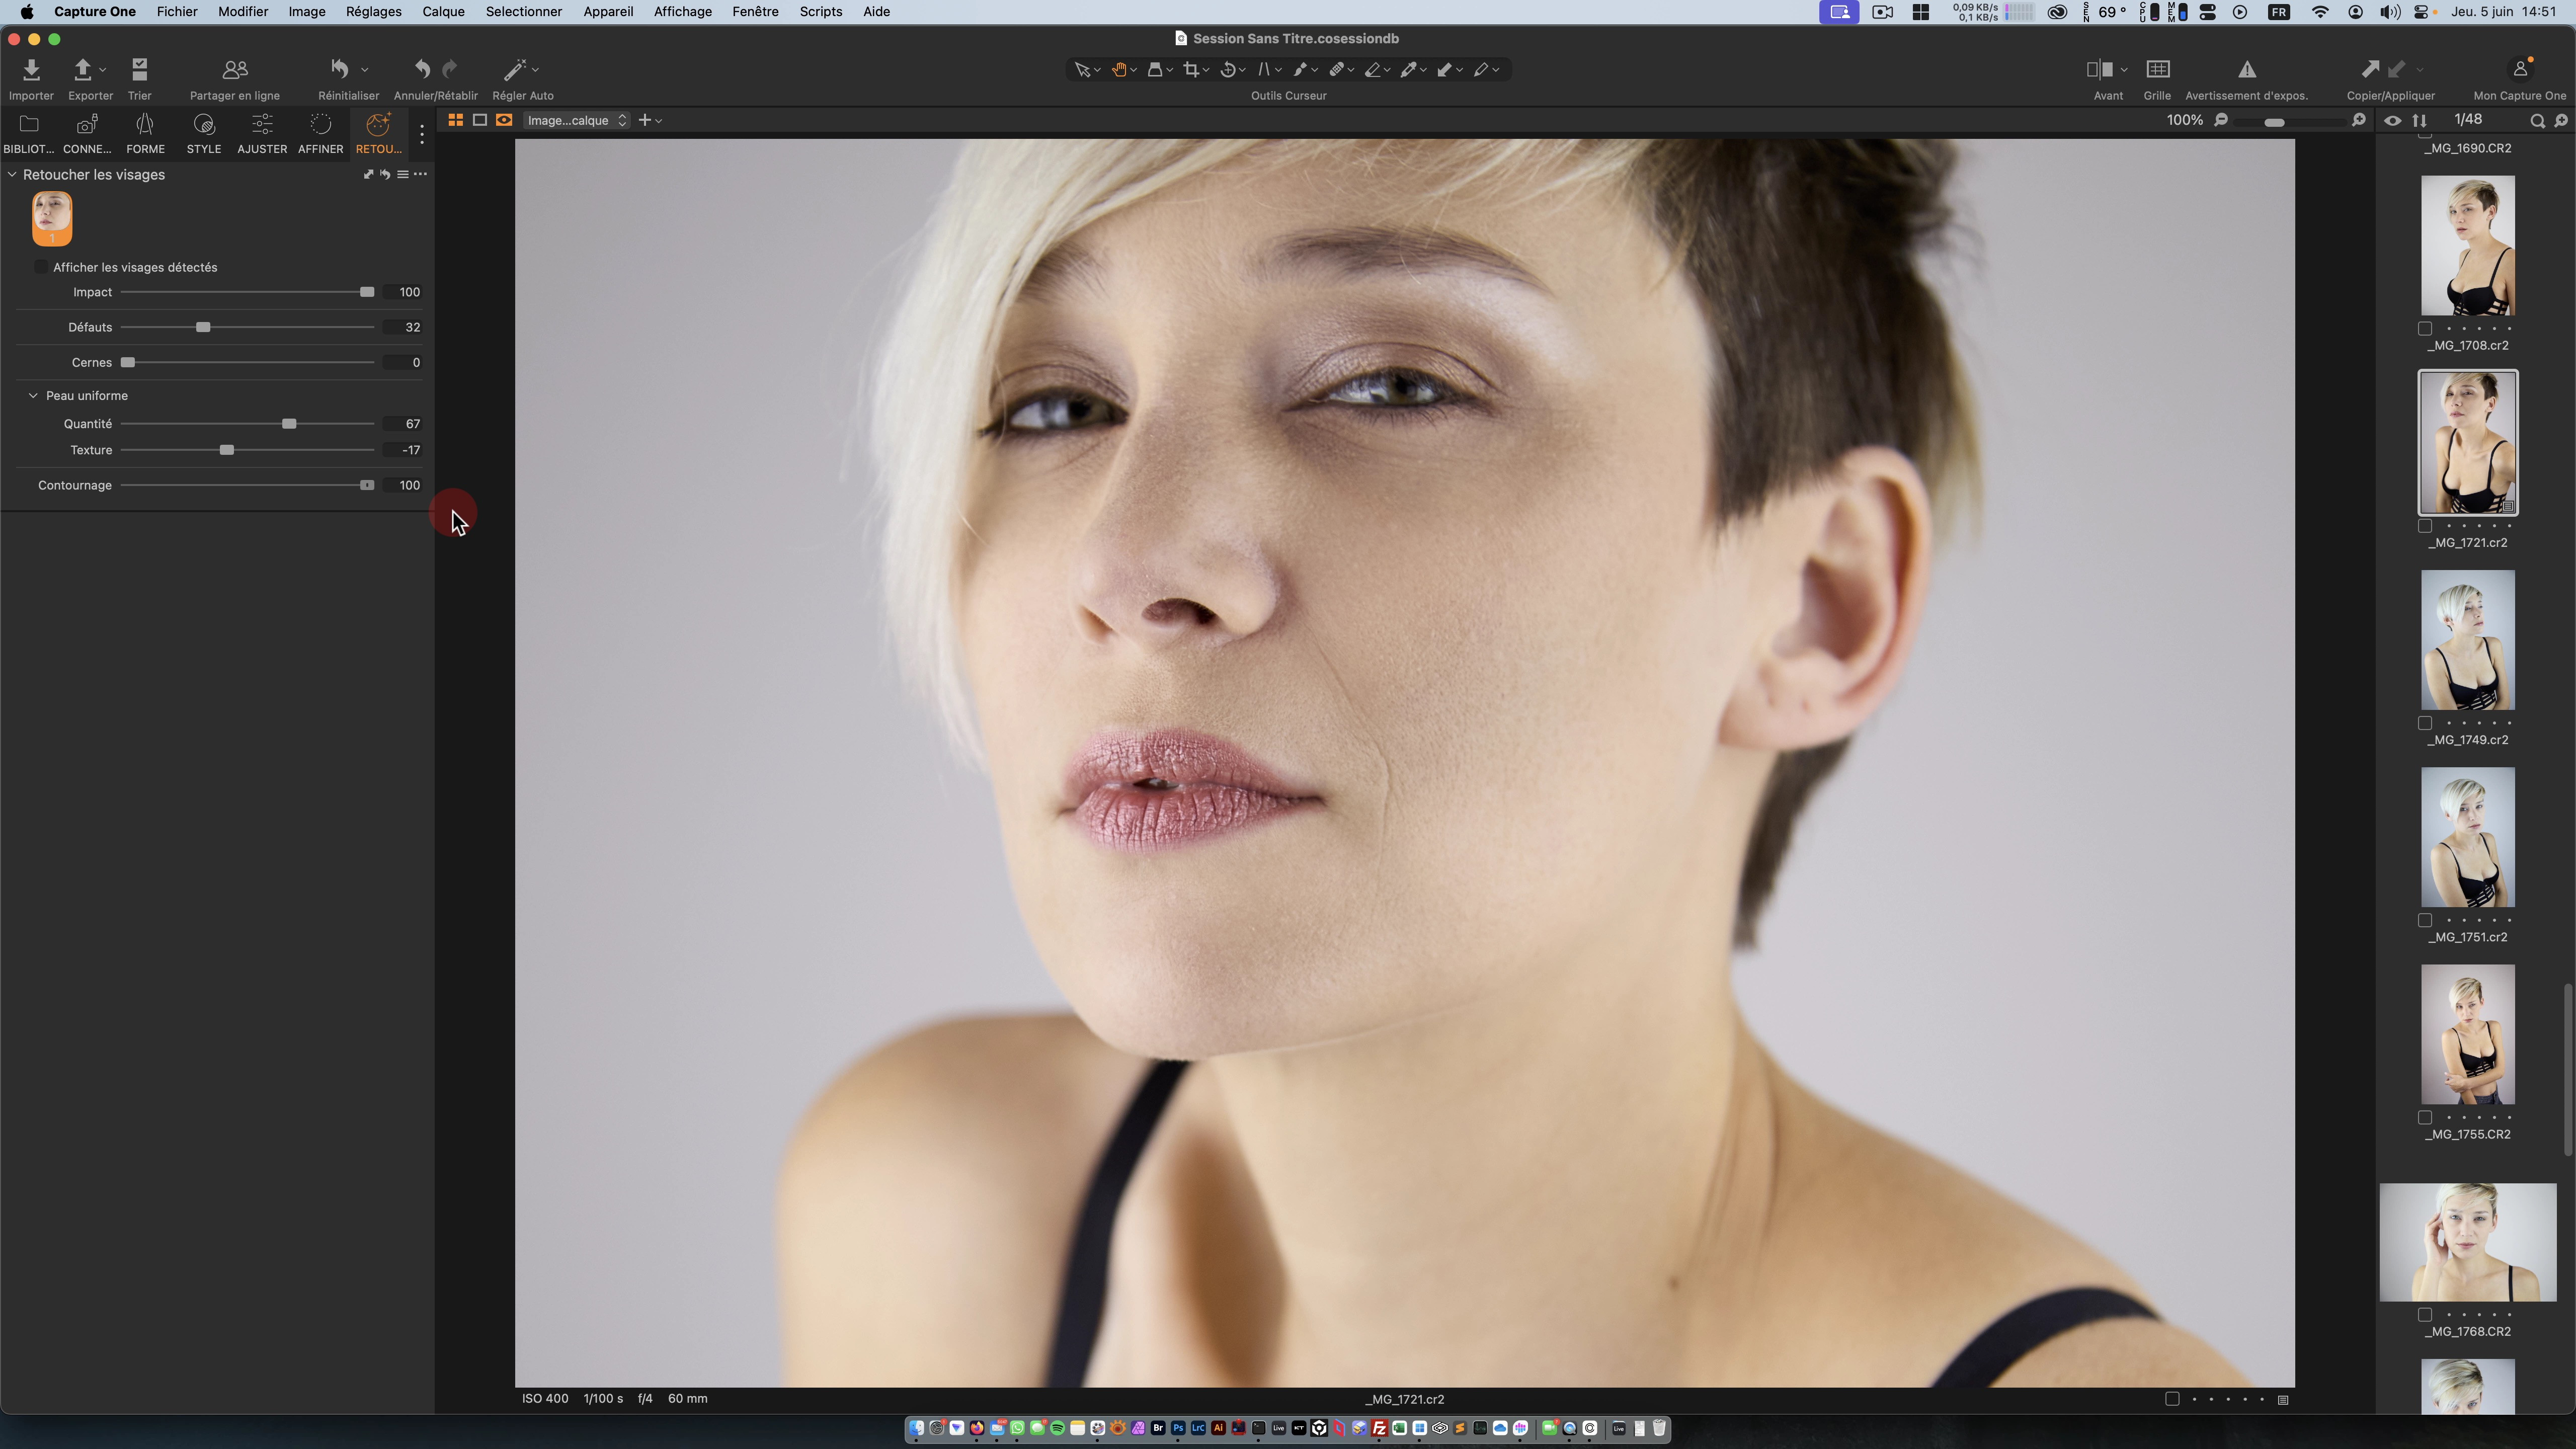Screen dimensions: 2576x1449
Task: Click the browser search magnifier icon
Action: [2537, 120]
